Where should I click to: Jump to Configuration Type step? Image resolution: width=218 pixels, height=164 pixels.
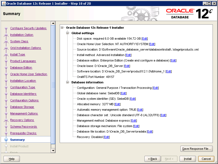point(23,87)
